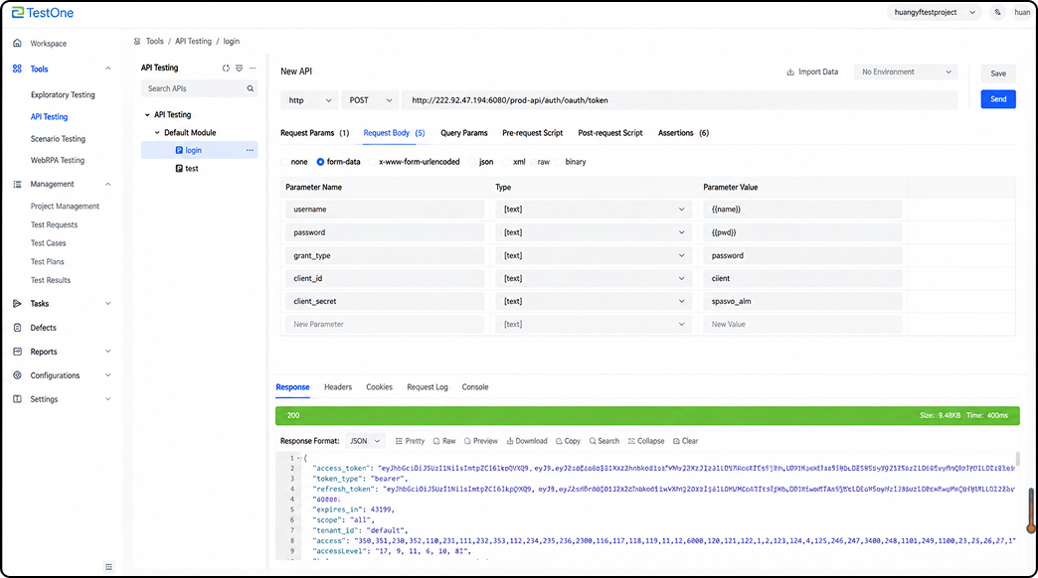Click the Configurations gear icon

[17, 375]
